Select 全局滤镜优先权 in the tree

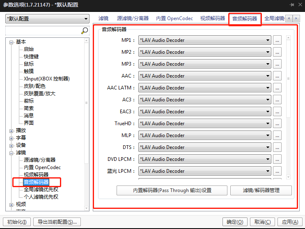41,190
